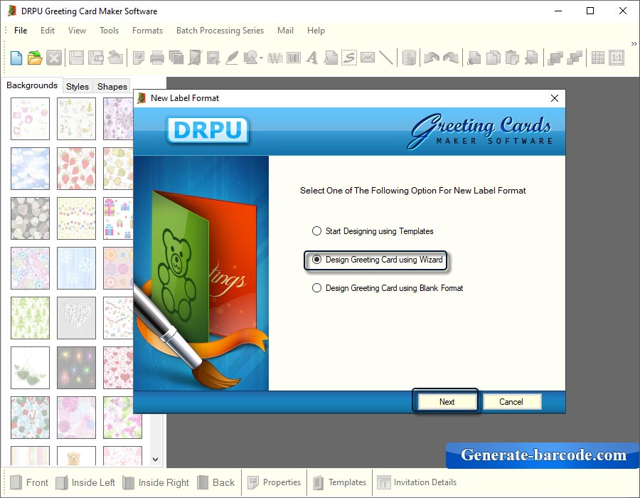Click the image-with-plus insert picture icon

tap(213, 58)
